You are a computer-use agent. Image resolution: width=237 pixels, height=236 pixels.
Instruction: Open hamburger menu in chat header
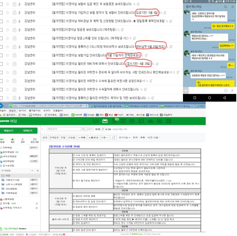point(233,7)
